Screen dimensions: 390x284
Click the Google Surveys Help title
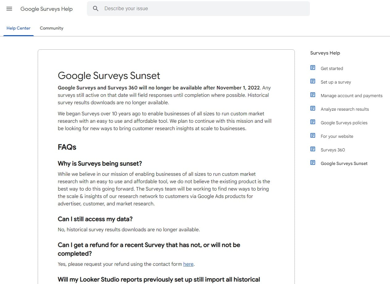[x=46, y=9]
